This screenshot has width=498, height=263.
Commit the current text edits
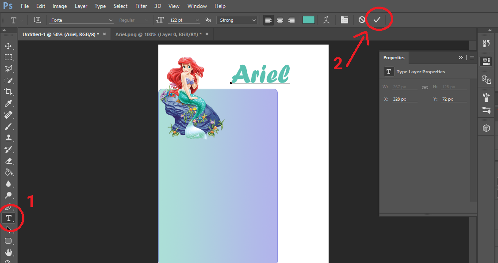[x=377, y=20]
